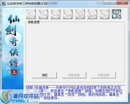The image size is (130, 104).
Task: Click the first greyed-out icon in the top row
Action: click(31, 14)
